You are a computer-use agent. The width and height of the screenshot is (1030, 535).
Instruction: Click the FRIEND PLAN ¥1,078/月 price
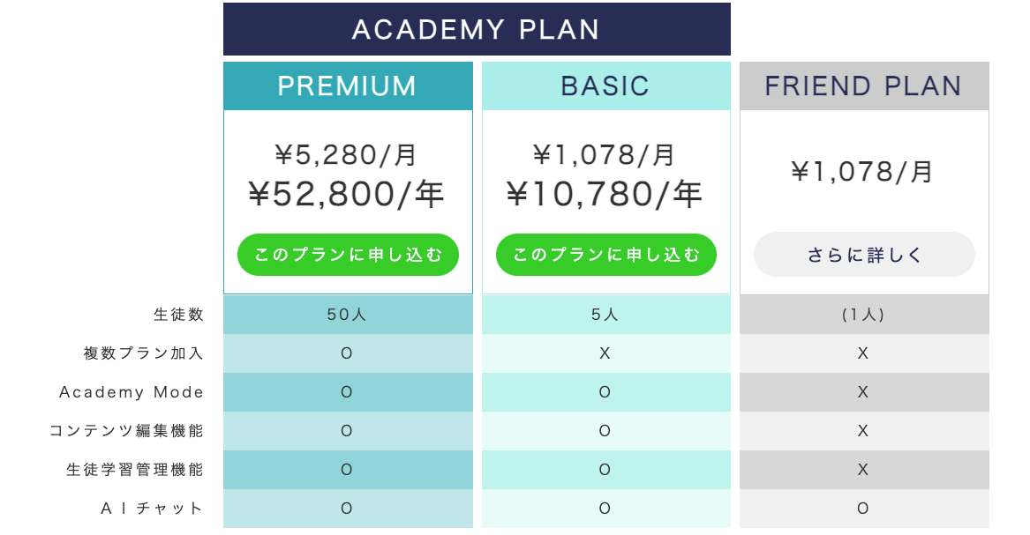tap(864, 171)
